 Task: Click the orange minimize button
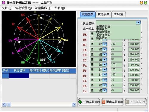[141, 3]
